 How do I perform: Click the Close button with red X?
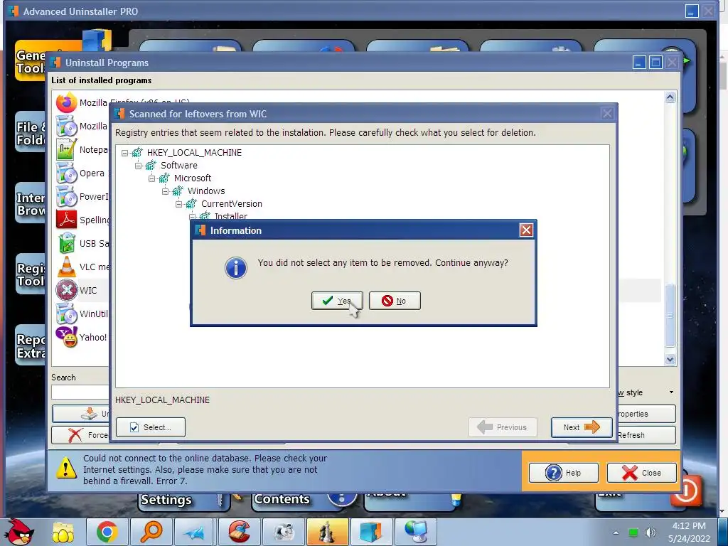click(642, 473)
